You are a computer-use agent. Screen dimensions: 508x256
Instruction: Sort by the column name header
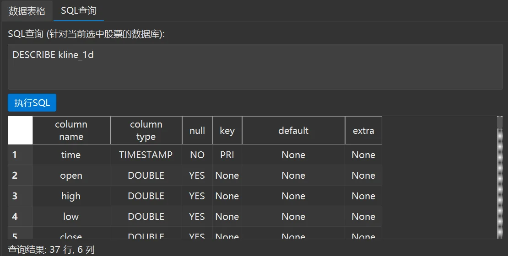pos(71,130)
